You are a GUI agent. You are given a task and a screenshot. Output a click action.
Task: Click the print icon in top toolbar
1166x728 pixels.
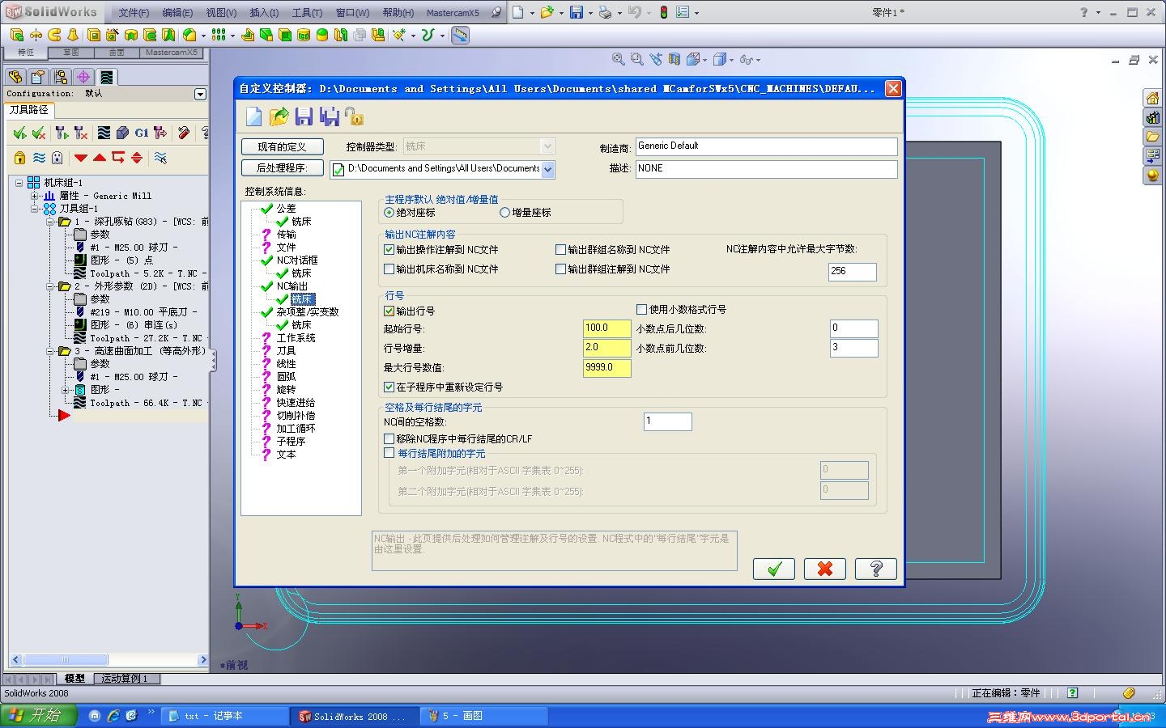tap(605, 12)
